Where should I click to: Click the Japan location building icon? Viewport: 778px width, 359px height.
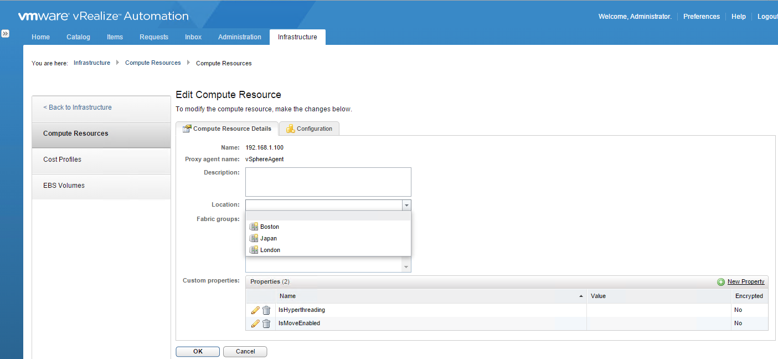click(254, 238)
